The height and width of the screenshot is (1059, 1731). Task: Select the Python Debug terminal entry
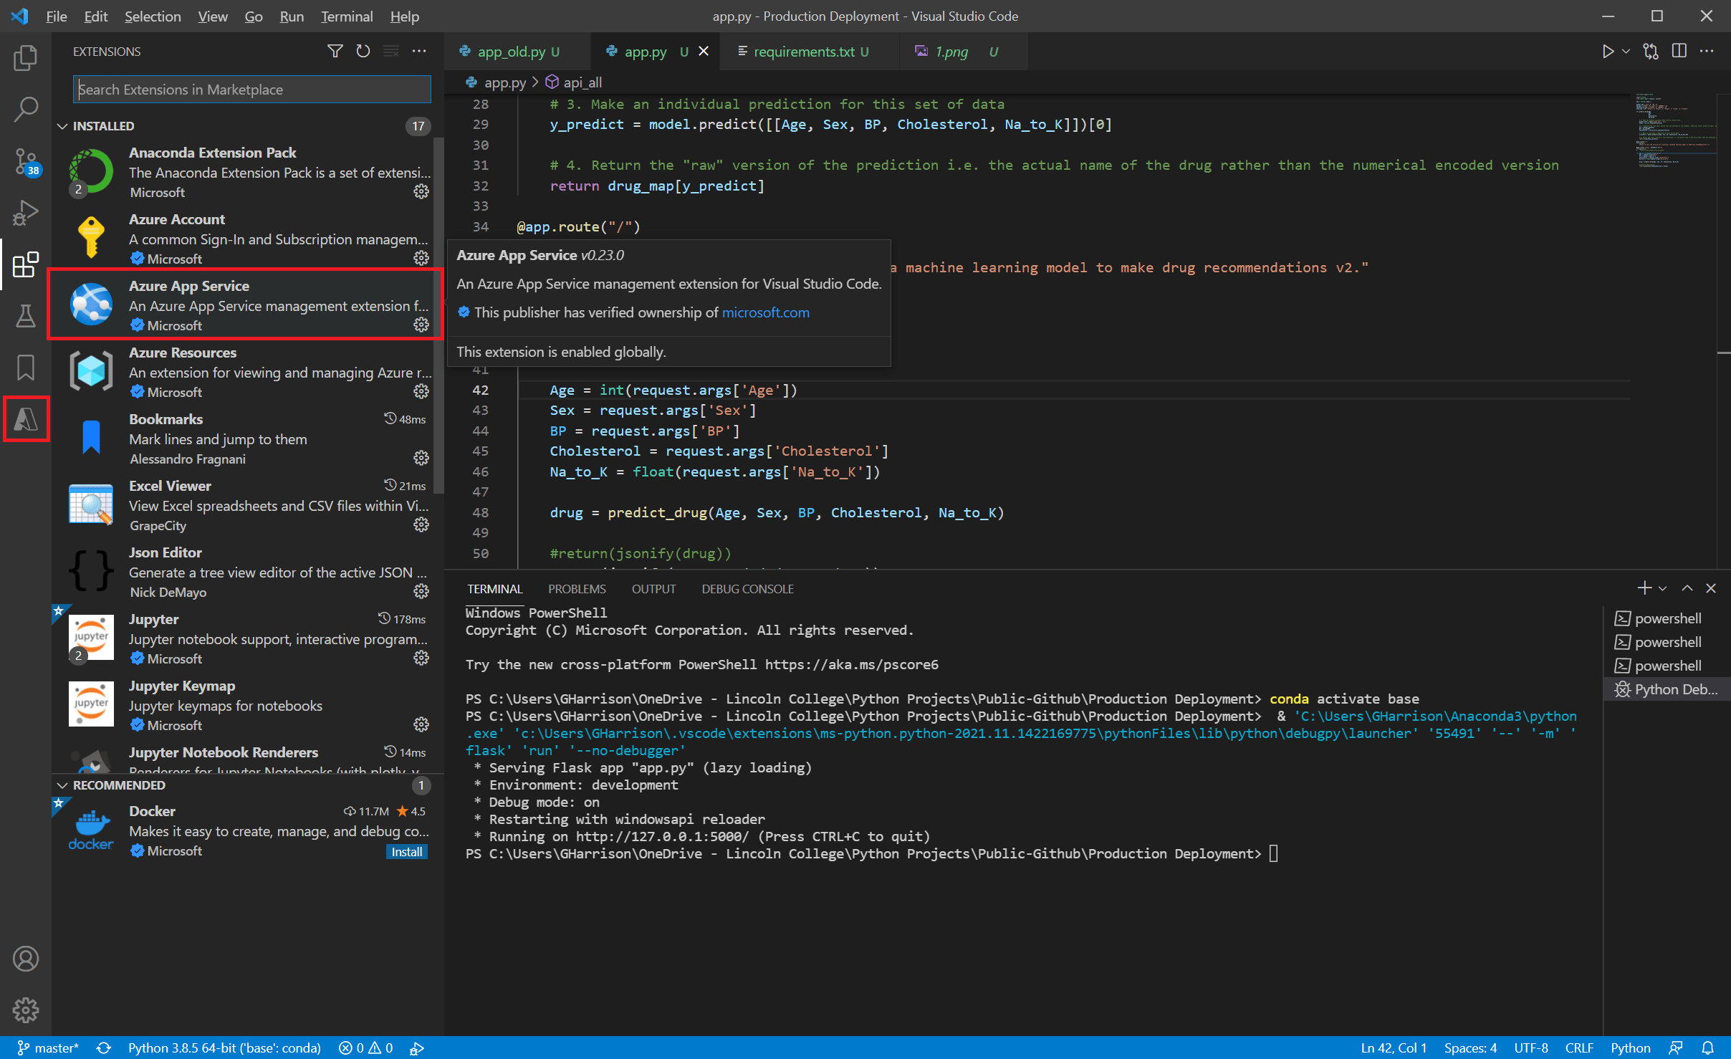[x=1667, y=689]
